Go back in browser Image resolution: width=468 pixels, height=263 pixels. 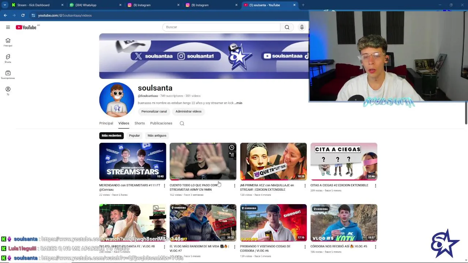(5, 15)
